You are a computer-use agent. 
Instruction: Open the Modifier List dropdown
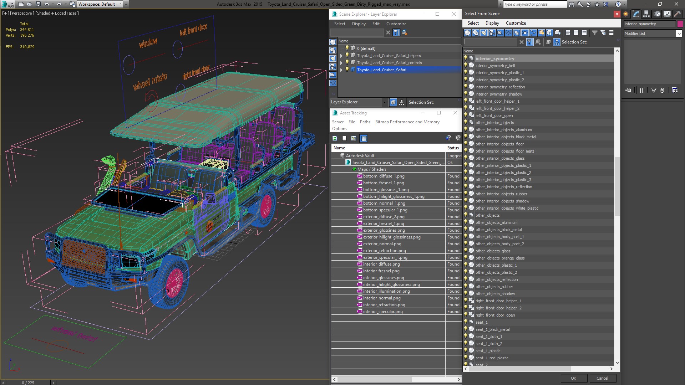coord(679,34)
